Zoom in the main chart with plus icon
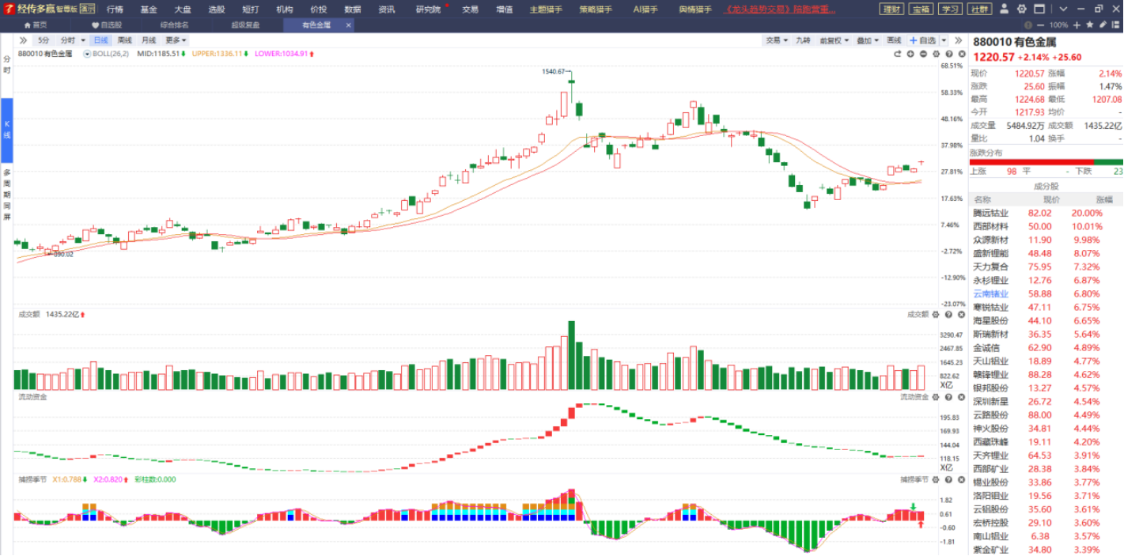The width and height of the screenshot is (1124, 556). [910, 54]
